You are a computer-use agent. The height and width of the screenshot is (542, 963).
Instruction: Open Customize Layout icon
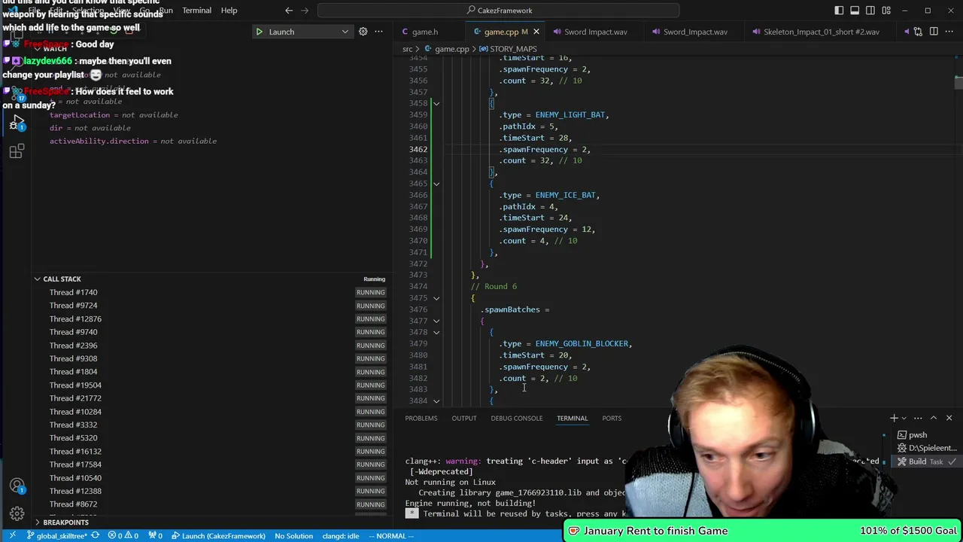click(x=886, y=11)
